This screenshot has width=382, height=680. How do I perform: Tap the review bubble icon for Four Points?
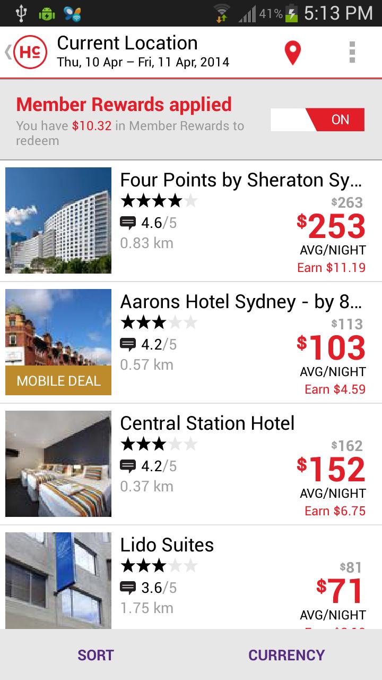(128, 223)
